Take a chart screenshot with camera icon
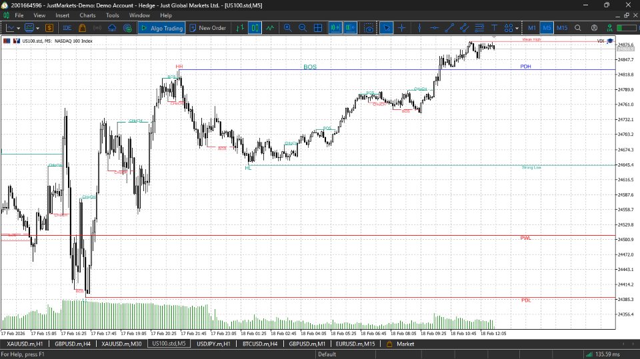The height and width of the screenshot is (359, 640). pos(369,28)
